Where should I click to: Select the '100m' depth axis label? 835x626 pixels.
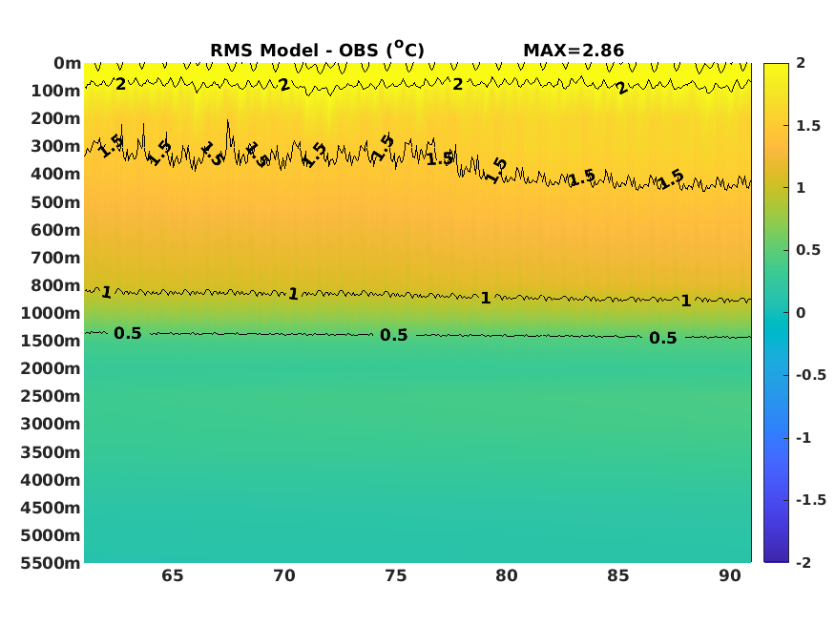click(x=56, y=91)
